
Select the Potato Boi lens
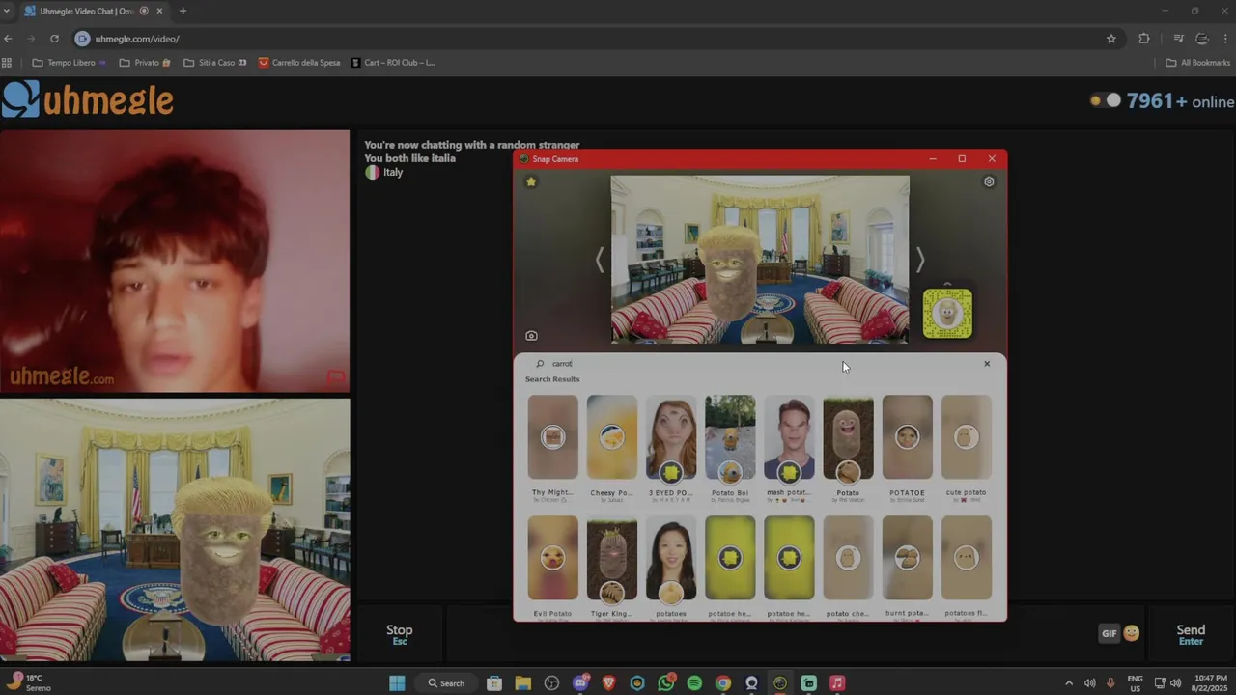tap(730, 437)
